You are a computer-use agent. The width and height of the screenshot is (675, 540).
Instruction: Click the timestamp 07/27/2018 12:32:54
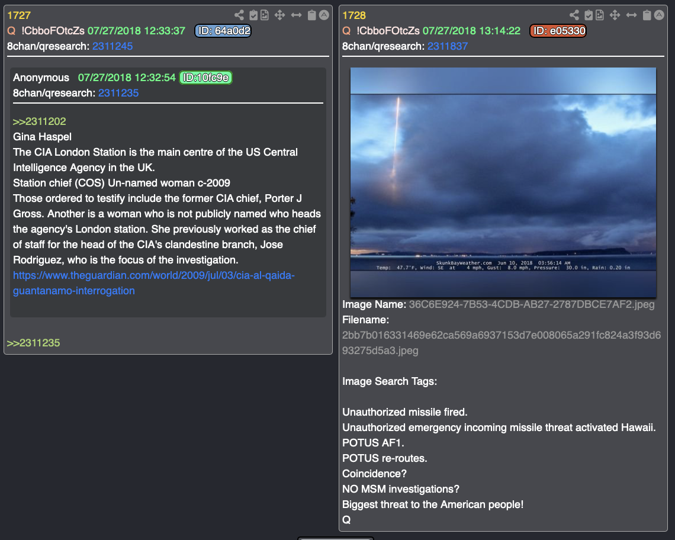pyautogui.click(x=127, y=78)
